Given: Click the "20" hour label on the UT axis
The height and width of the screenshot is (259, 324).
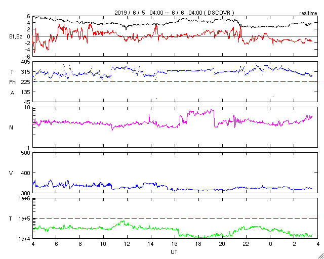Looking at the screenshot, I should click(x=222, y=244).
